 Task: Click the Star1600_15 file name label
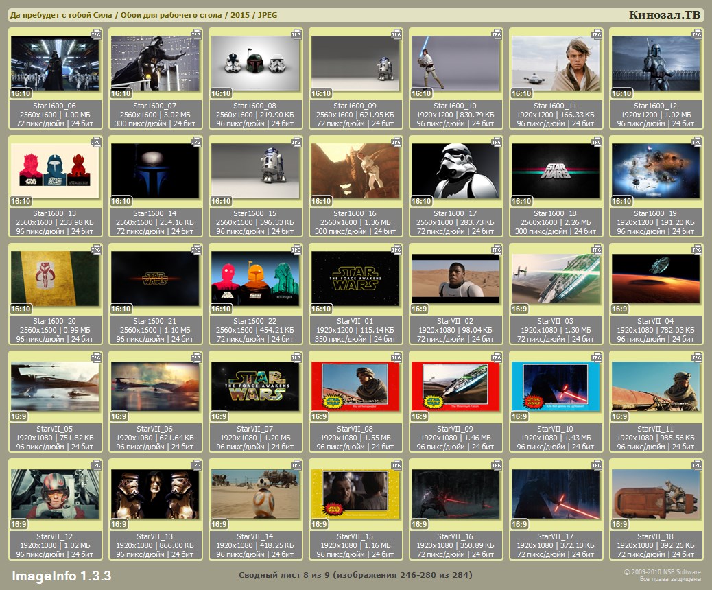[x=254, y=213]
